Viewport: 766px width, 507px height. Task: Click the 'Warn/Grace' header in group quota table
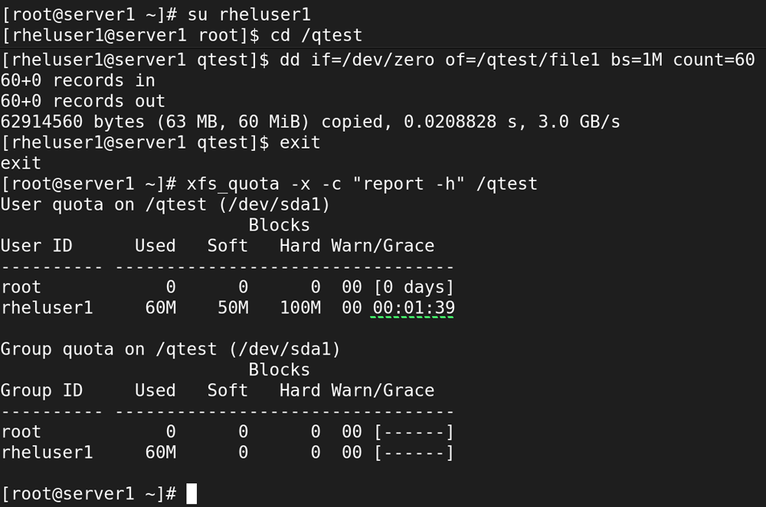(382, 391)
